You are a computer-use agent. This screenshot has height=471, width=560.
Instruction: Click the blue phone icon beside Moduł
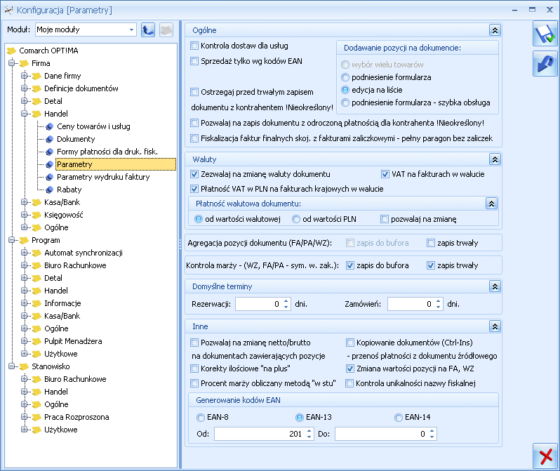[x=148, y=29]
